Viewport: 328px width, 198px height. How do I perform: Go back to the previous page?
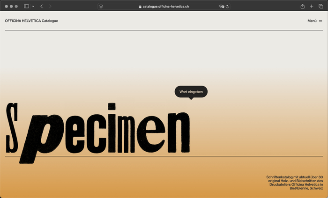coord(41,7)
